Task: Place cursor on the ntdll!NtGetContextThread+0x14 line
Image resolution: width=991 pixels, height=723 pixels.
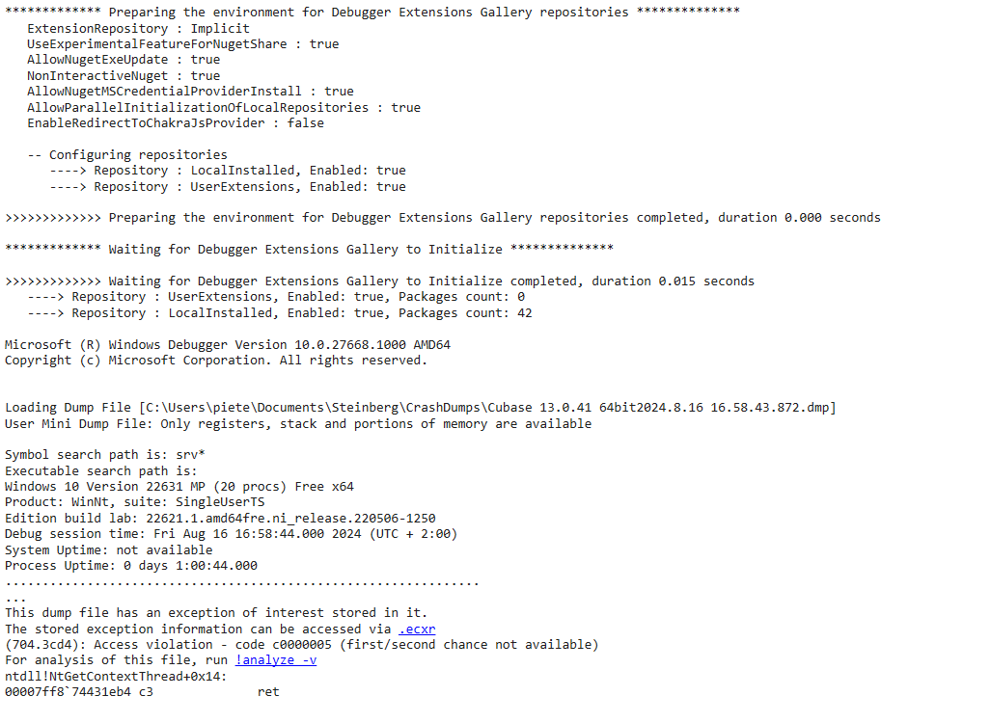Action: [x=116, y=677]
